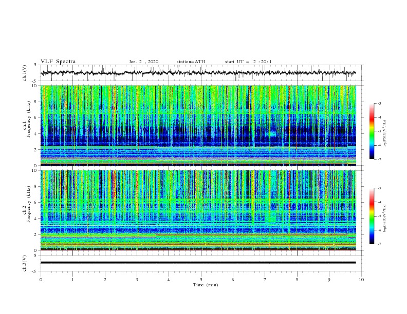Click the 'VLF Spectra' title text
407x314 pixels.
pyautogui.click(x=58, y=62)
